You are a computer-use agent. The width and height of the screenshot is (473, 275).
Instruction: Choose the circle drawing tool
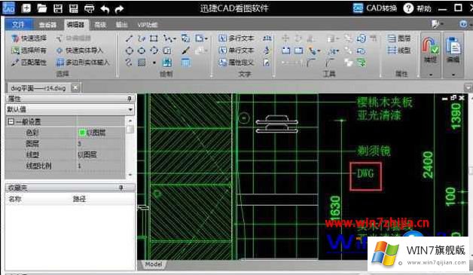[129, 50]
